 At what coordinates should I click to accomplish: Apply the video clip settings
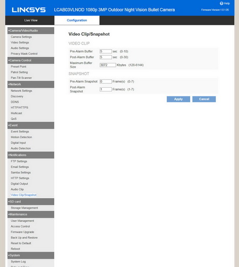[x=178, y=99]
